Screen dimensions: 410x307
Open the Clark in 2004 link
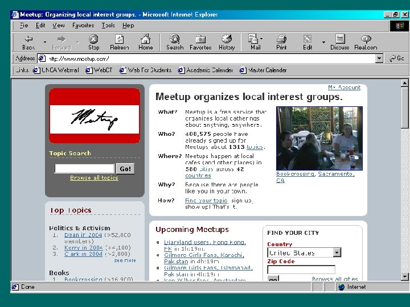point(83,254)
